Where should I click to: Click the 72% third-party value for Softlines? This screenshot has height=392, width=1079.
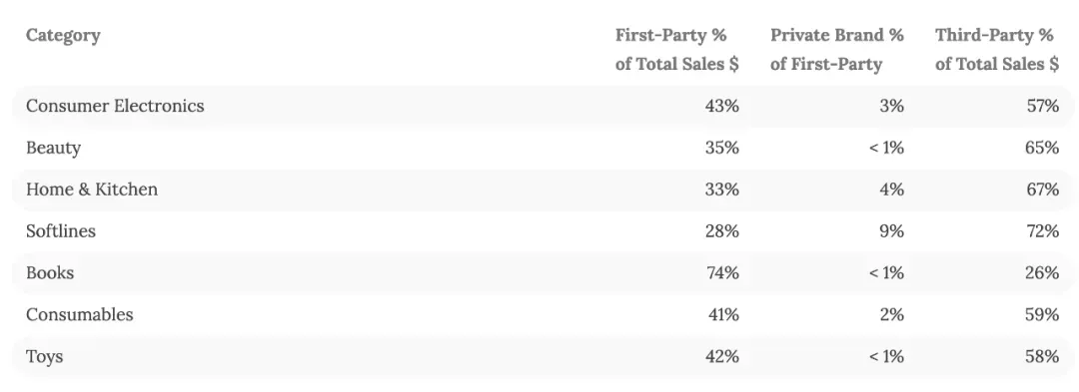pos(1042,231)
